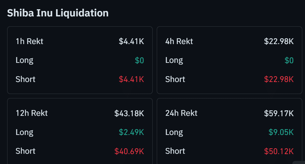The height and width of the screenshot is (164, 305).
Task: Click the green 24h Long value $9.05K
Action: (281, 132)
